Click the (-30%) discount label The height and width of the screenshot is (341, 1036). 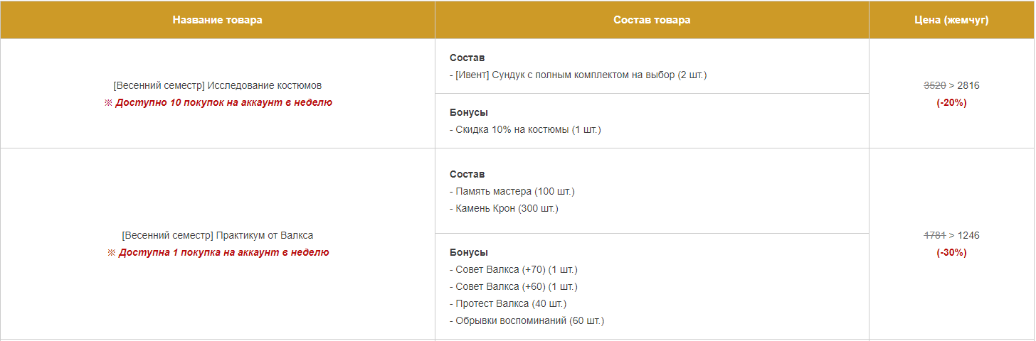[x=951, y=252]
